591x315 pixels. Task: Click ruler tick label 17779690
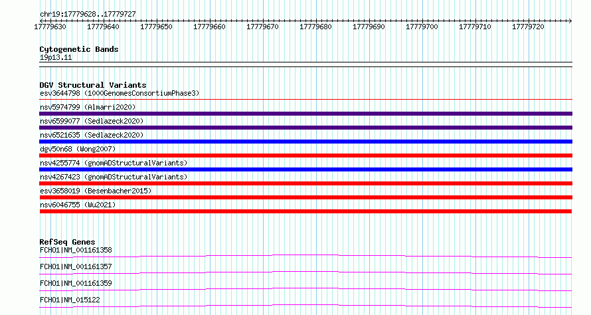369,27
